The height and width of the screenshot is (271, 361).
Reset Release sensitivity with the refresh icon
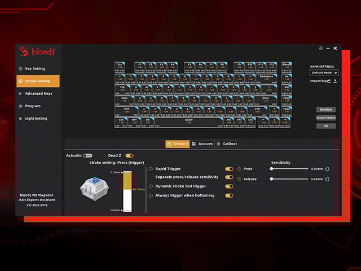pos(327,179)
